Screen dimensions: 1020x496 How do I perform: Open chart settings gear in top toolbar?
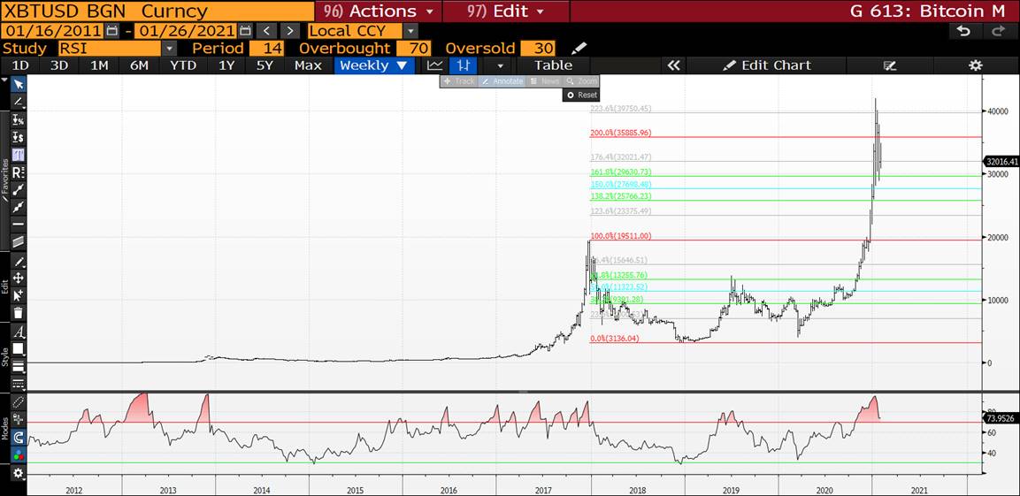(975, 65)
